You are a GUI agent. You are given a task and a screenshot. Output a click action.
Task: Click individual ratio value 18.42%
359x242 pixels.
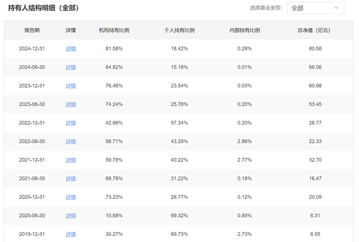[x=179, y=49]
